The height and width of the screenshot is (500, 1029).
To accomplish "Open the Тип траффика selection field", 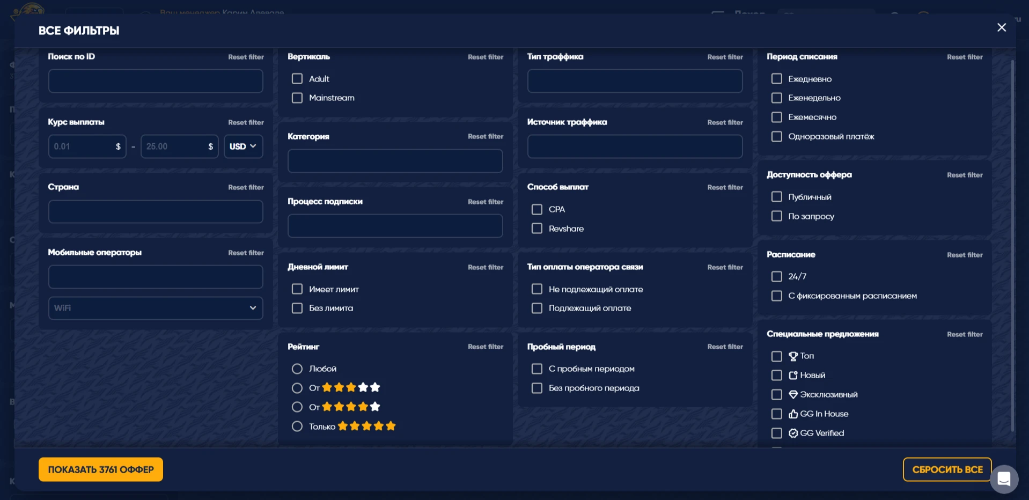I will click(x=635, y=81).
